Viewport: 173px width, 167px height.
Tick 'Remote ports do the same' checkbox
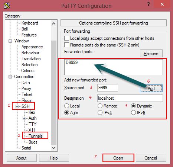coord(66,45)
